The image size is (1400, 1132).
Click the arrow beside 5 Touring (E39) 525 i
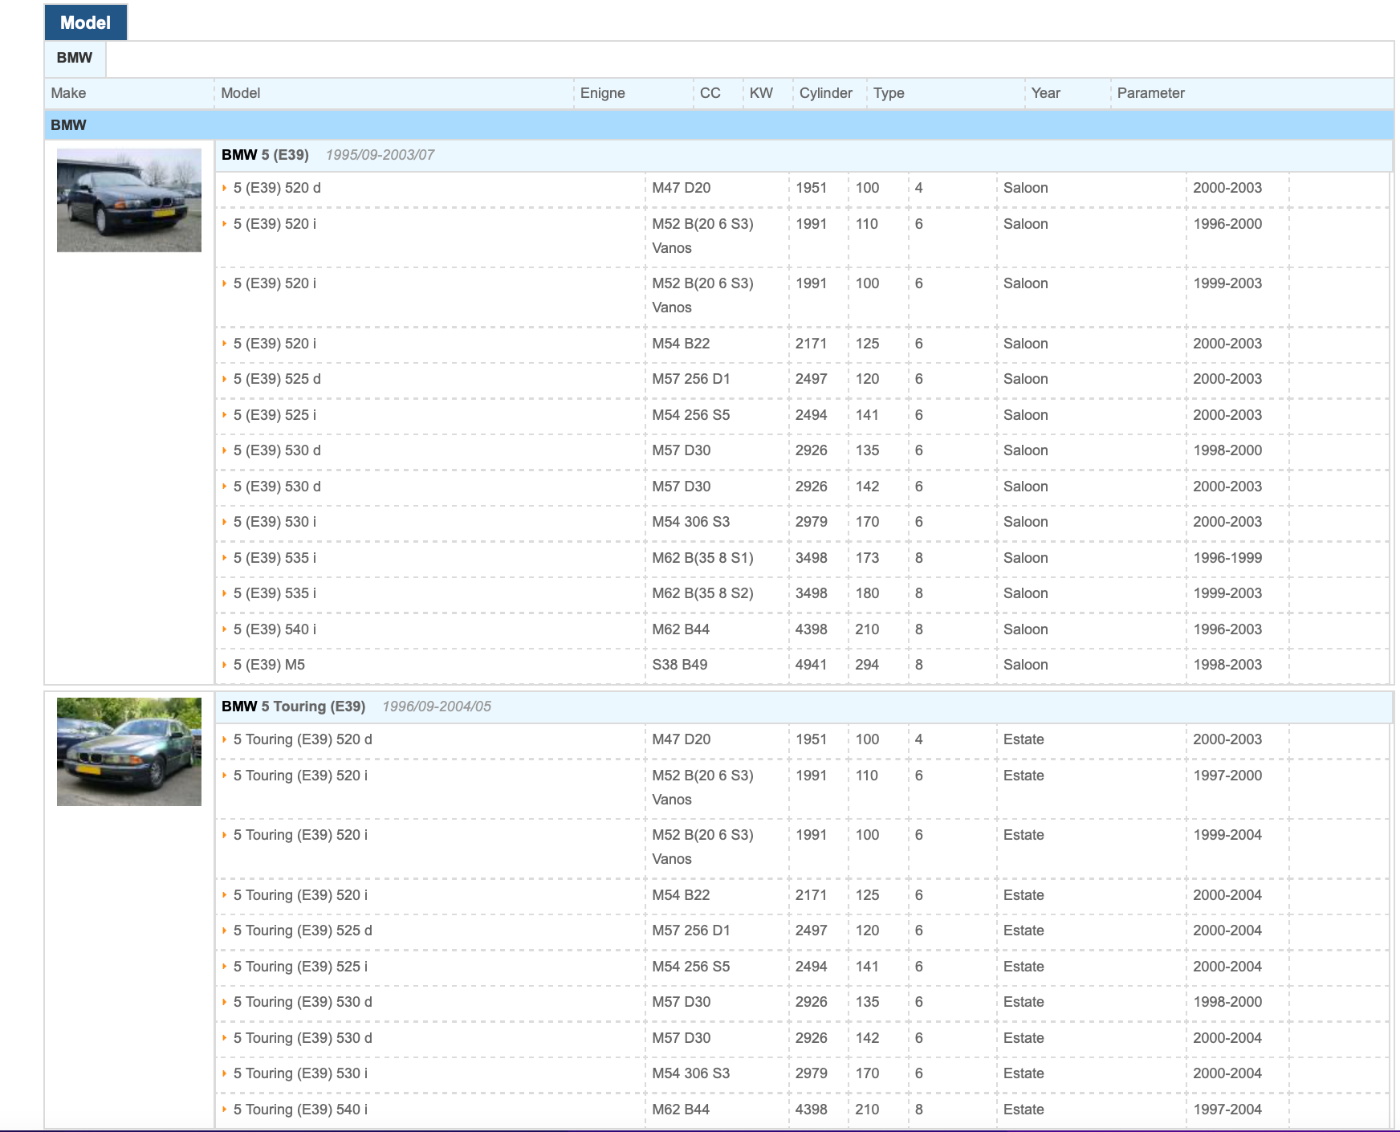click(225, 967)
